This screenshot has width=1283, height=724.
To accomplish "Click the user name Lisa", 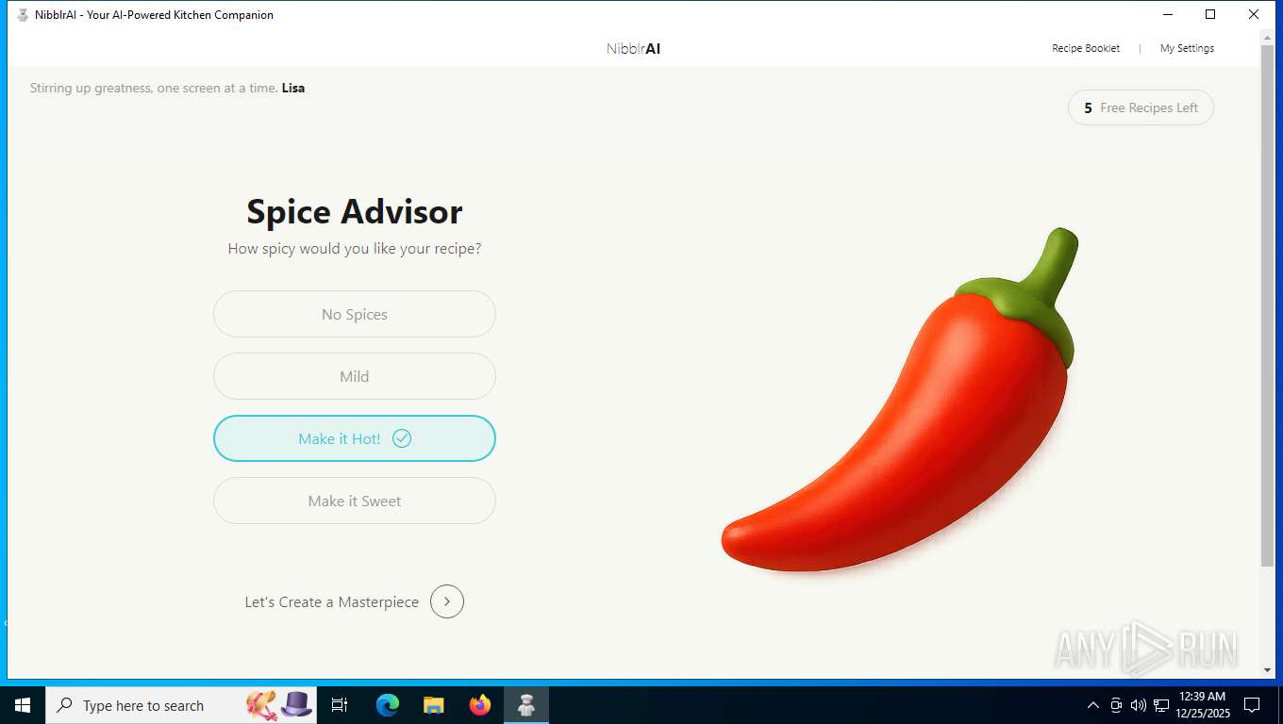I will click(293, 88).
